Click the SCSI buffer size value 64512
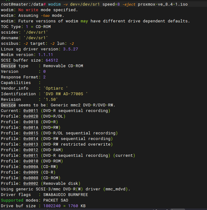The width and height of the screenshot is (207, 210). pyautogui.click(x=52, y=60)
